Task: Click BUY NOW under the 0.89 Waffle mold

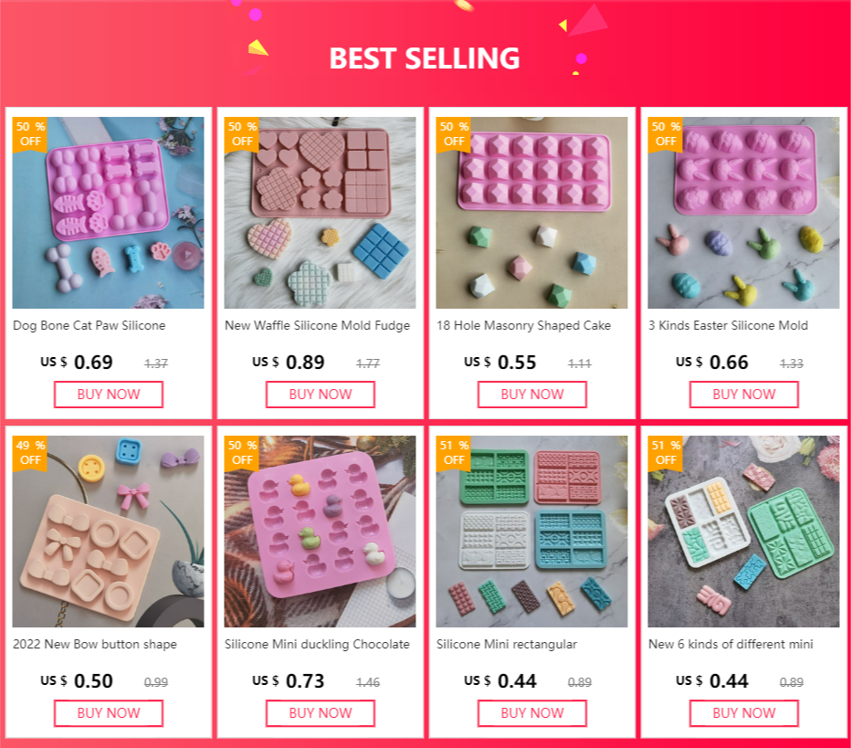Action: (x=320, y=395)
